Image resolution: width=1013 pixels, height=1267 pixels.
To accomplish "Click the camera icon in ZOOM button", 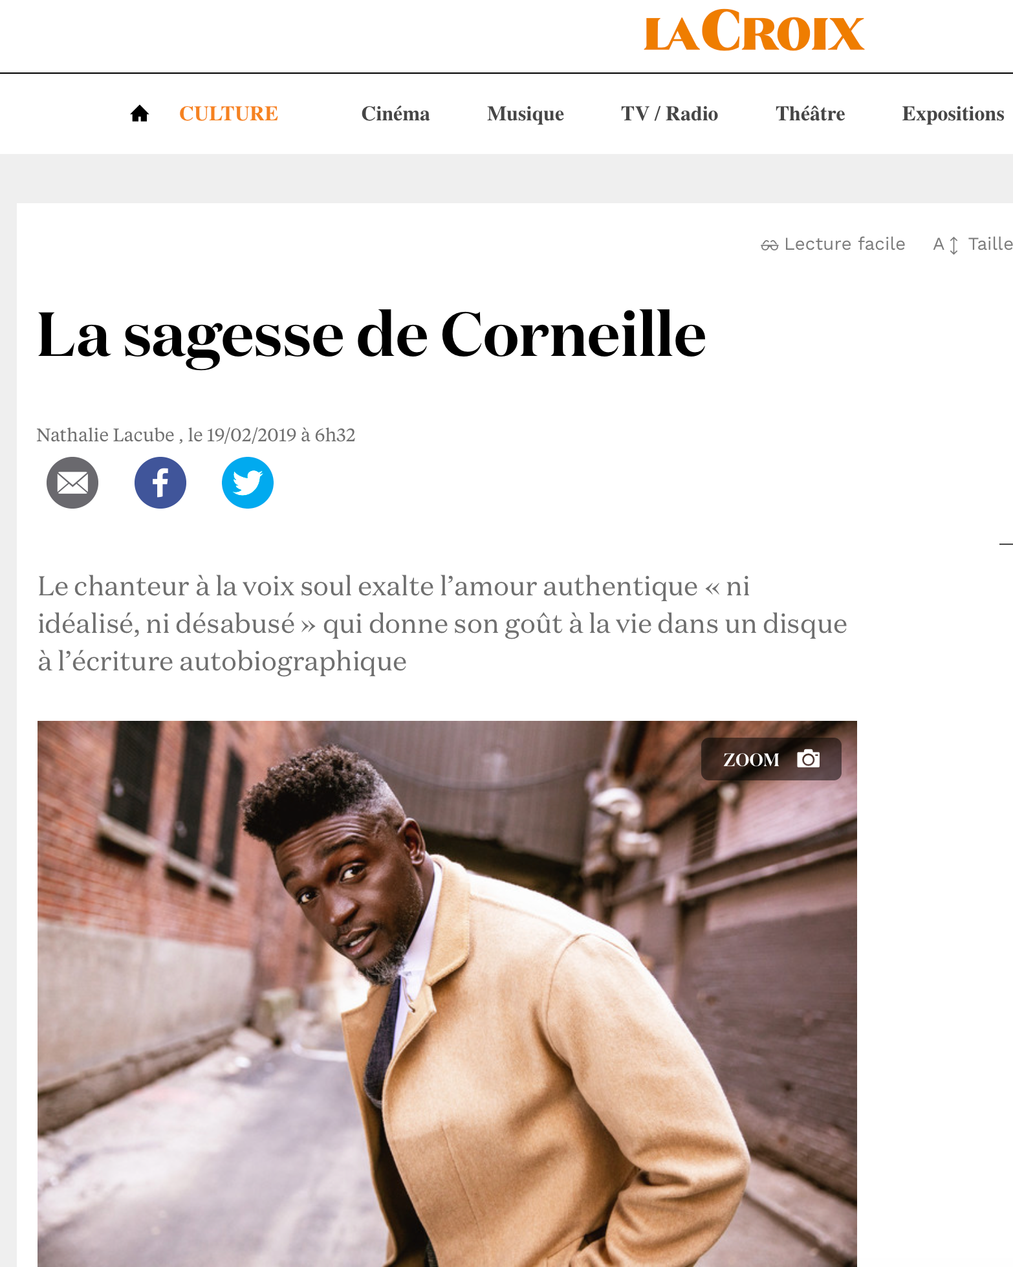I will point(808,758).
